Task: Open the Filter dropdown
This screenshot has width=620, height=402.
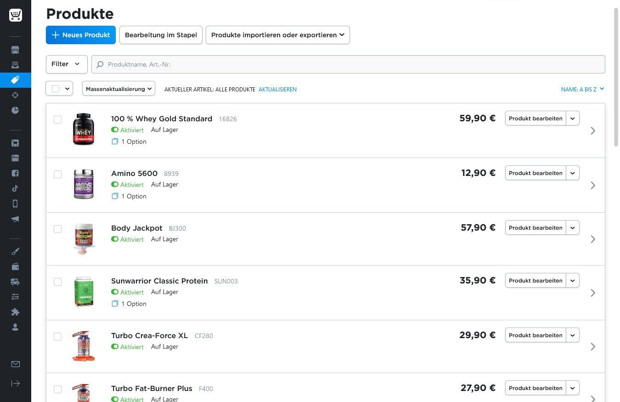Action: coord(67,64)
